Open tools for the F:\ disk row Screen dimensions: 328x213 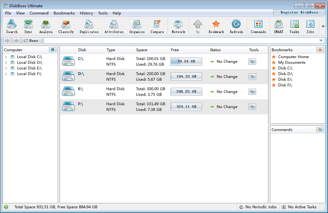[x=252, y=107]
